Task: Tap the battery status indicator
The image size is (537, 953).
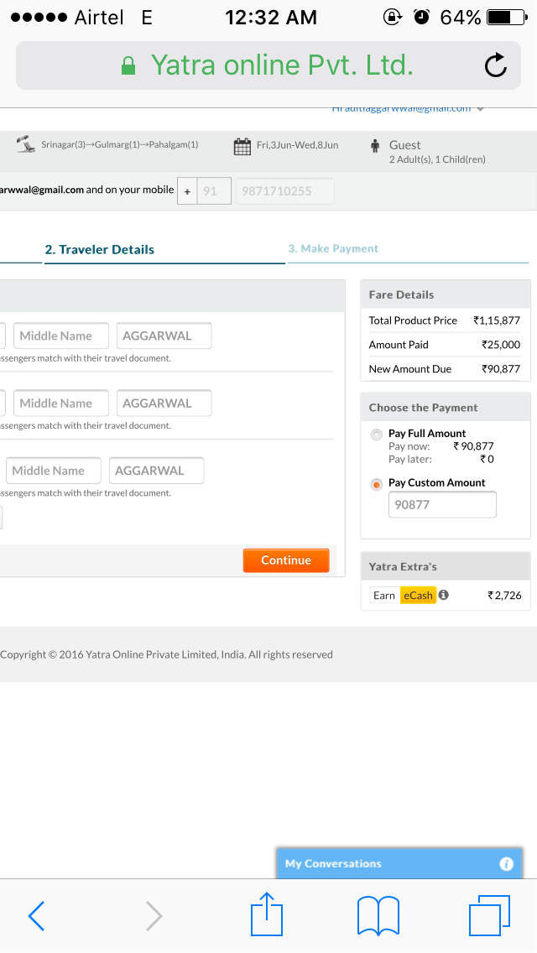Action: tap(508, 17)
